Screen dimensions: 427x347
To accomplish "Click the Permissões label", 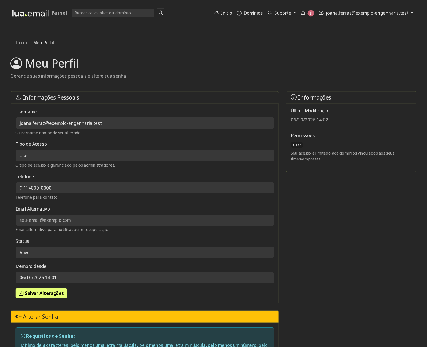I will [x=303, y=136].
